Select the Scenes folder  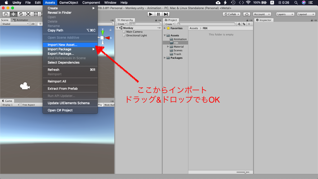176,50
